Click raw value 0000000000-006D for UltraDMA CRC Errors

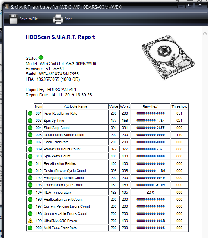coord(151,221)
